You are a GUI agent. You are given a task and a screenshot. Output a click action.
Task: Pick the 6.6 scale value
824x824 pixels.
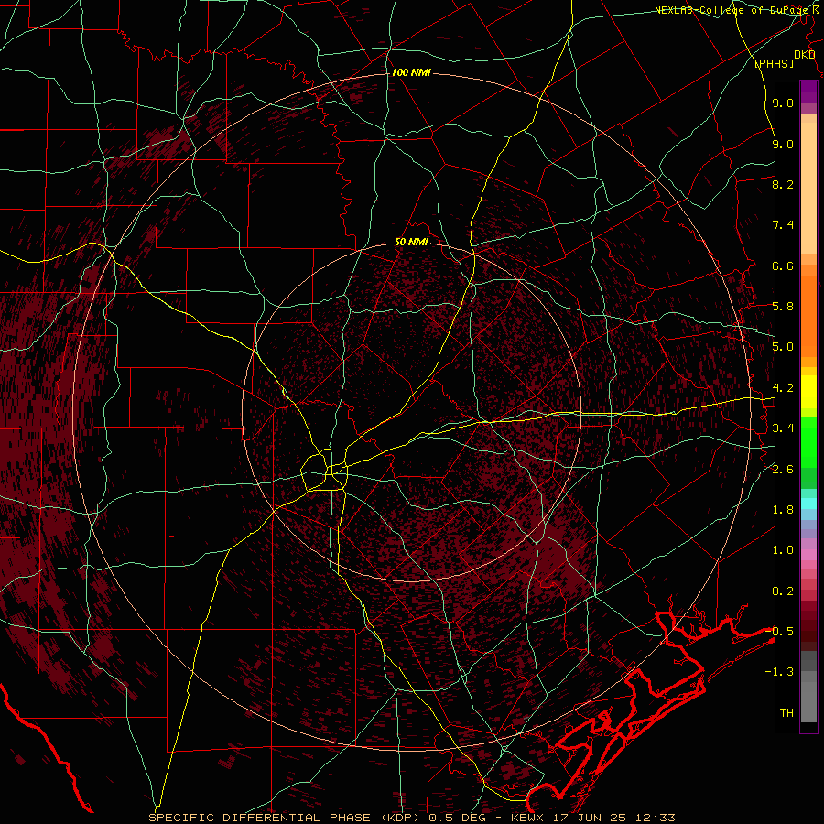[x=783, y=266]
